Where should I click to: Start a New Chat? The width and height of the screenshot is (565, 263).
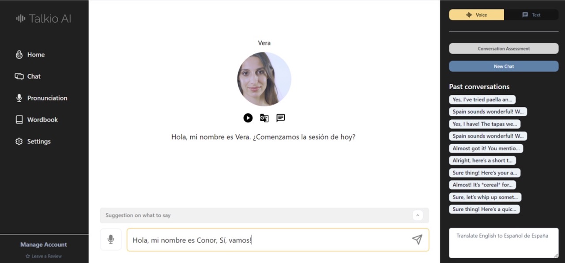(503, 66)
